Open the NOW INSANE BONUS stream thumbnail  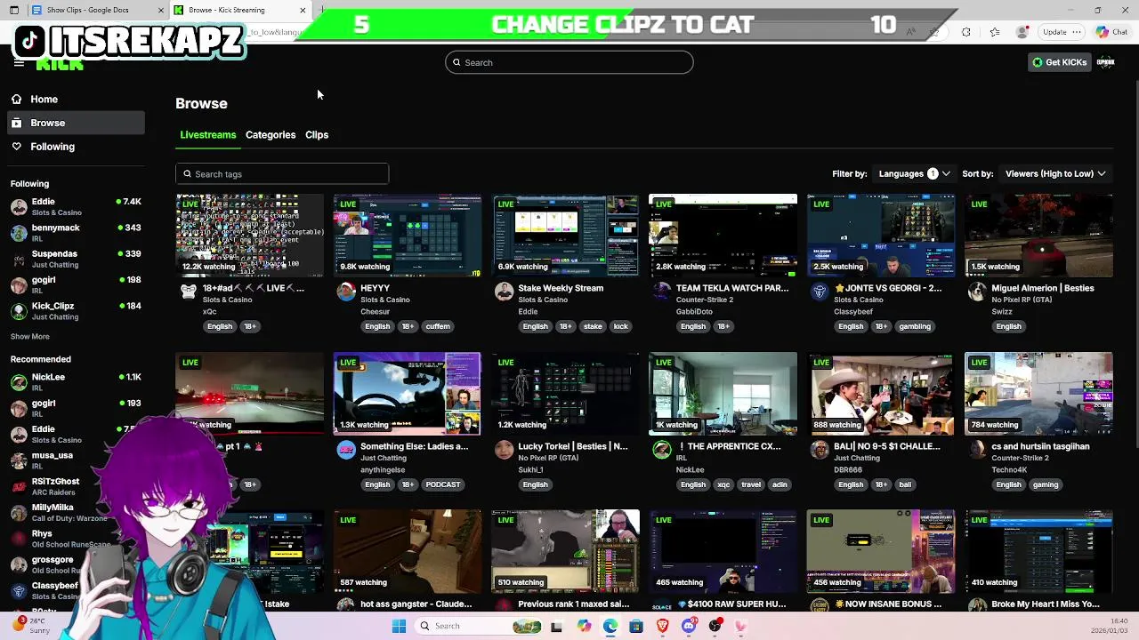point(881,551)
